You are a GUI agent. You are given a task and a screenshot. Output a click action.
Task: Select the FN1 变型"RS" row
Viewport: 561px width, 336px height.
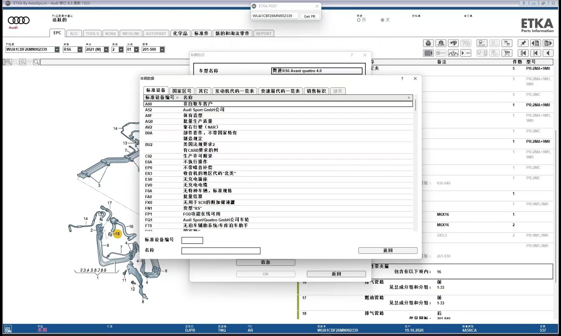pyautogui.click(x=278, y=208)
